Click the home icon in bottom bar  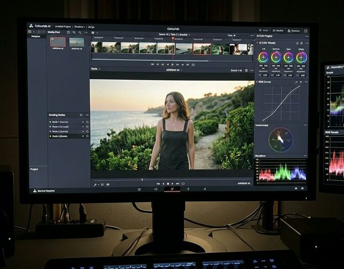(295, 188)
